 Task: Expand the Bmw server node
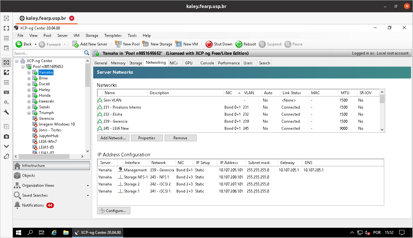click(29, 78)
